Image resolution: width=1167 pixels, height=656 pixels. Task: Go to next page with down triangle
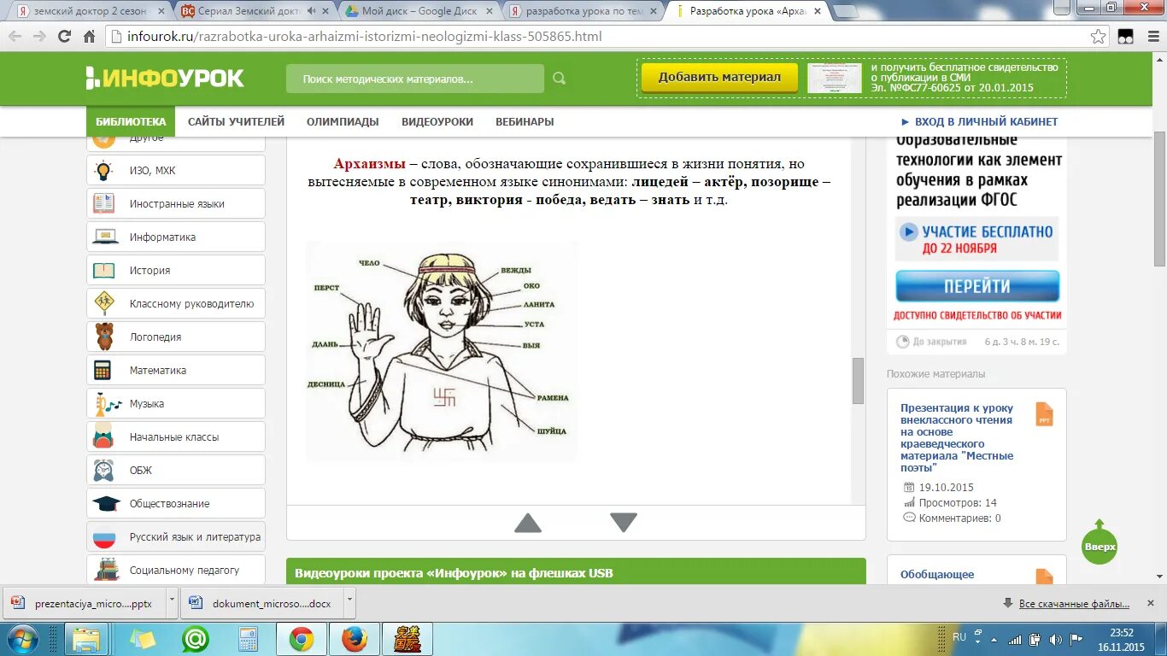click(x=624, y=523)
